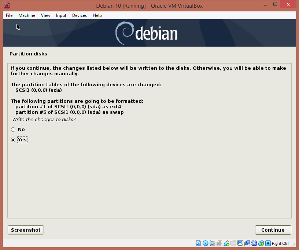This screenshot has width=299, height=250.
Task: Click the USB devices status icon
Action: pos(226,243)
